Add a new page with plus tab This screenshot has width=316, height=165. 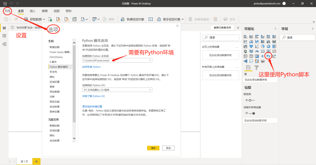(37, 161)
